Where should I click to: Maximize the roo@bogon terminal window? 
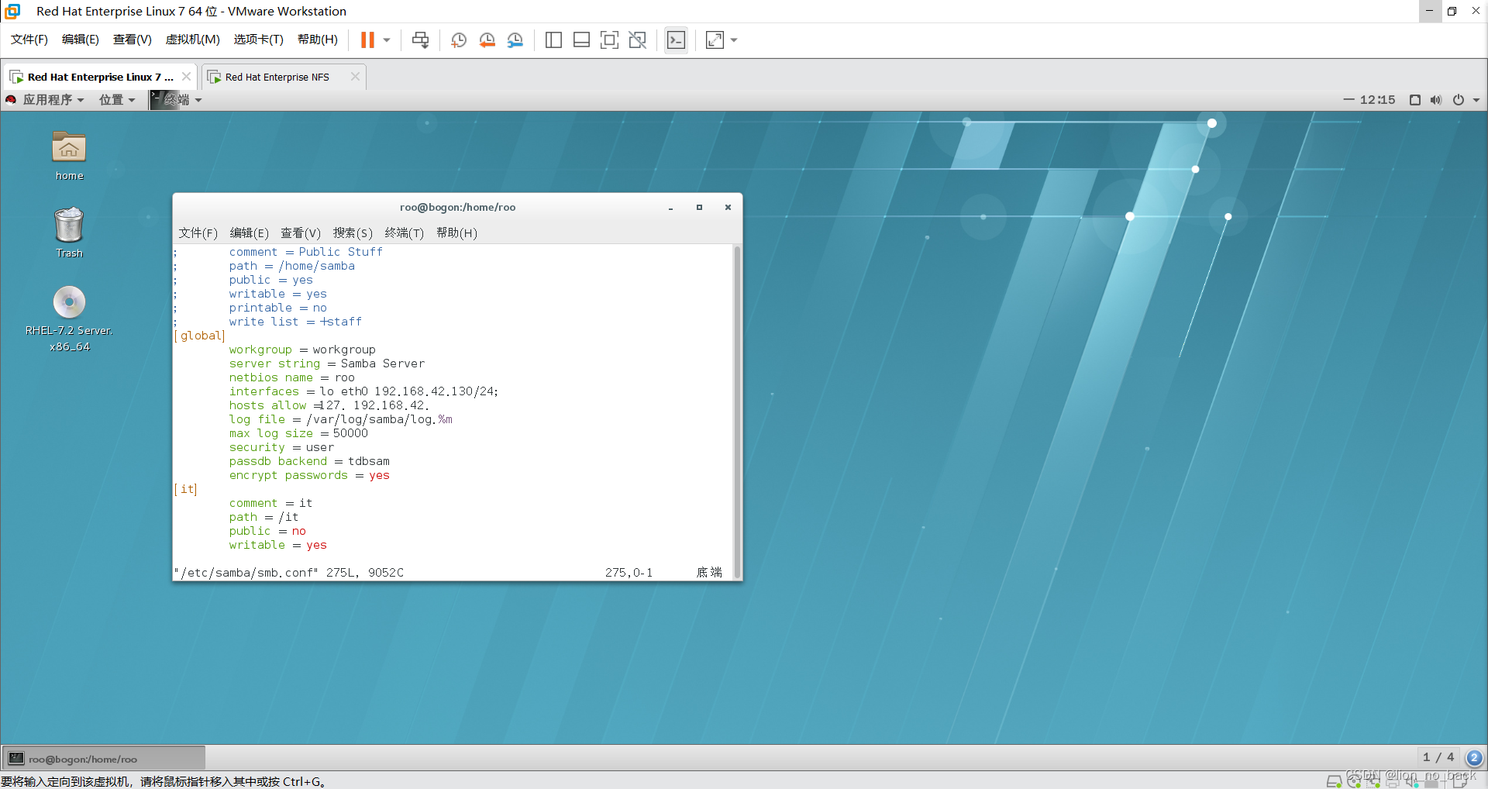point(699,208)
